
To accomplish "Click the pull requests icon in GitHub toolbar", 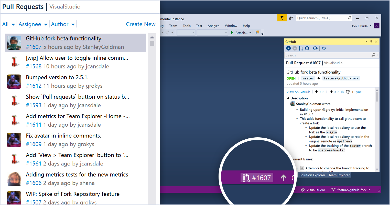I will (x=301, y=48).
